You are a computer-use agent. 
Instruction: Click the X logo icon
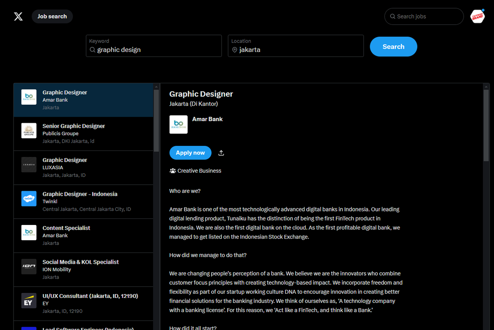click(x=18, y=16)
